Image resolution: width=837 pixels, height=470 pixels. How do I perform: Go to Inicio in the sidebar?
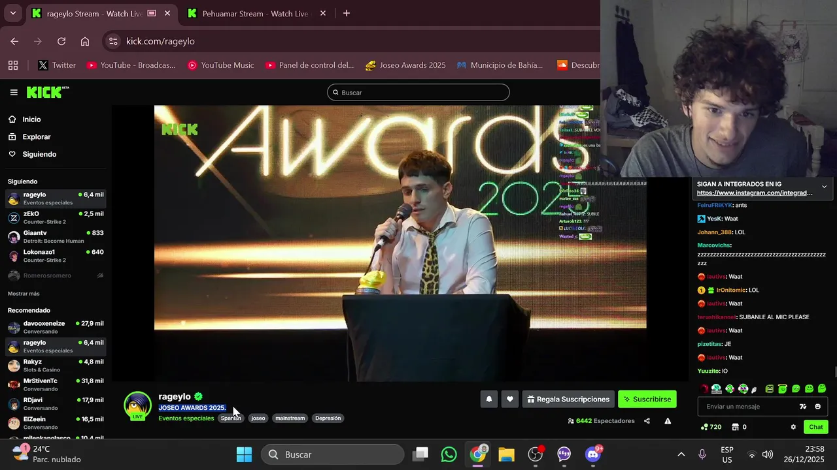tap(31, 119)
